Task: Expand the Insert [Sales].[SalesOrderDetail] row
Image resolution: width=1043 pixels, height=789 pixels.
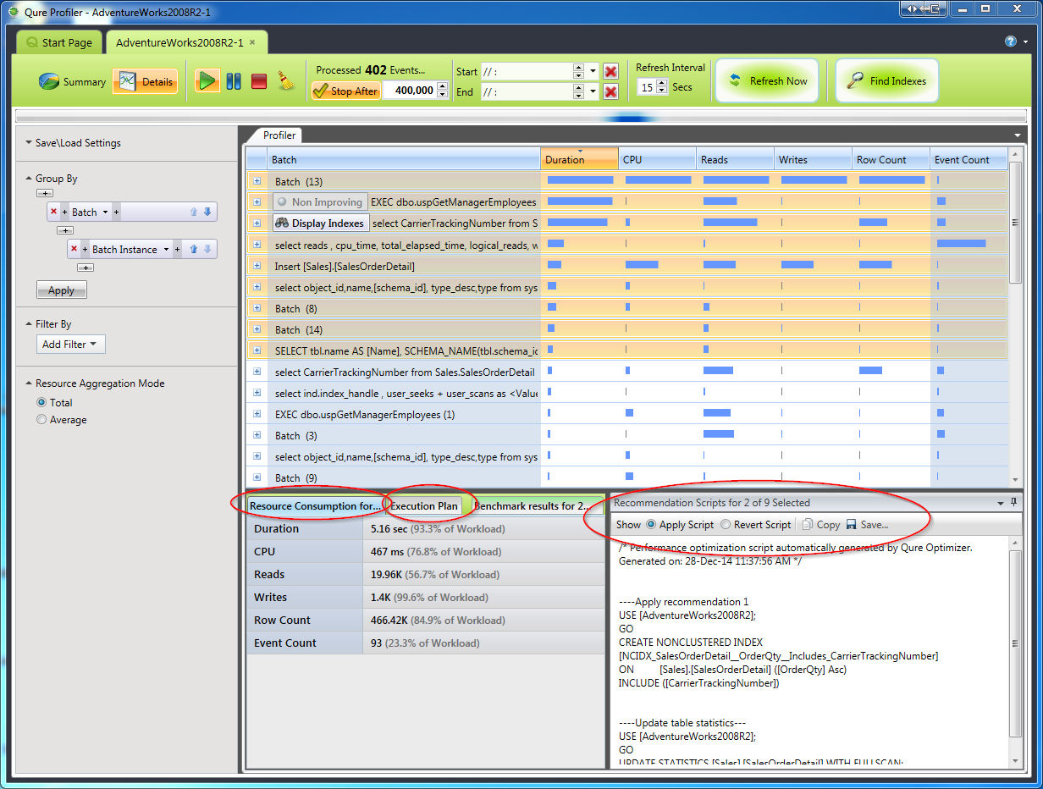Action: click(257, 266)
